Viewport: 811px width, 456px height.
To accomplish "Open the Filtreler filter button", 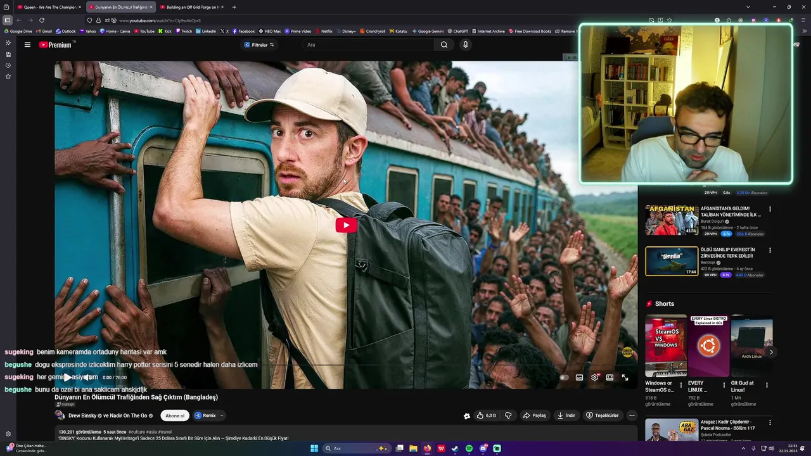I will pos(259,45).
